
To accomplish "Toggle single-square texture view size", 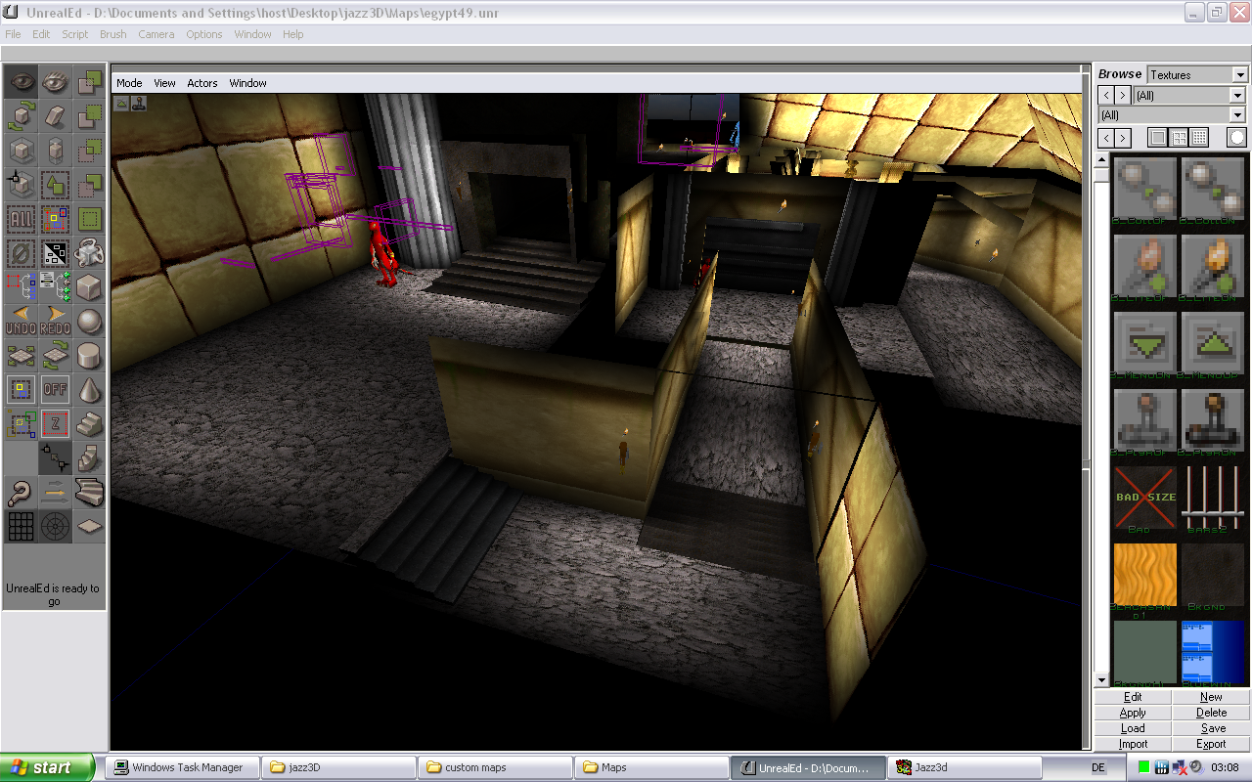I will coord(1158,138).
